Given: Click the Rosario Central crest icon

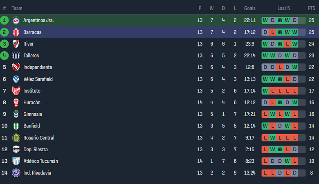Looking at the screenshot, I should tap(16, 138).
